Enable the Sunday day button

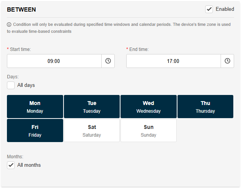click(149, 130)
